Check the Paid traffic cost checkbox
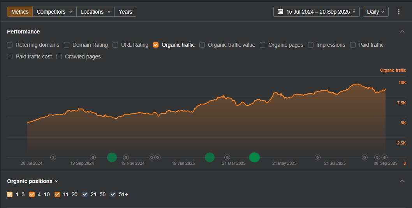412x208 pixels. click(x=10, y=56)
